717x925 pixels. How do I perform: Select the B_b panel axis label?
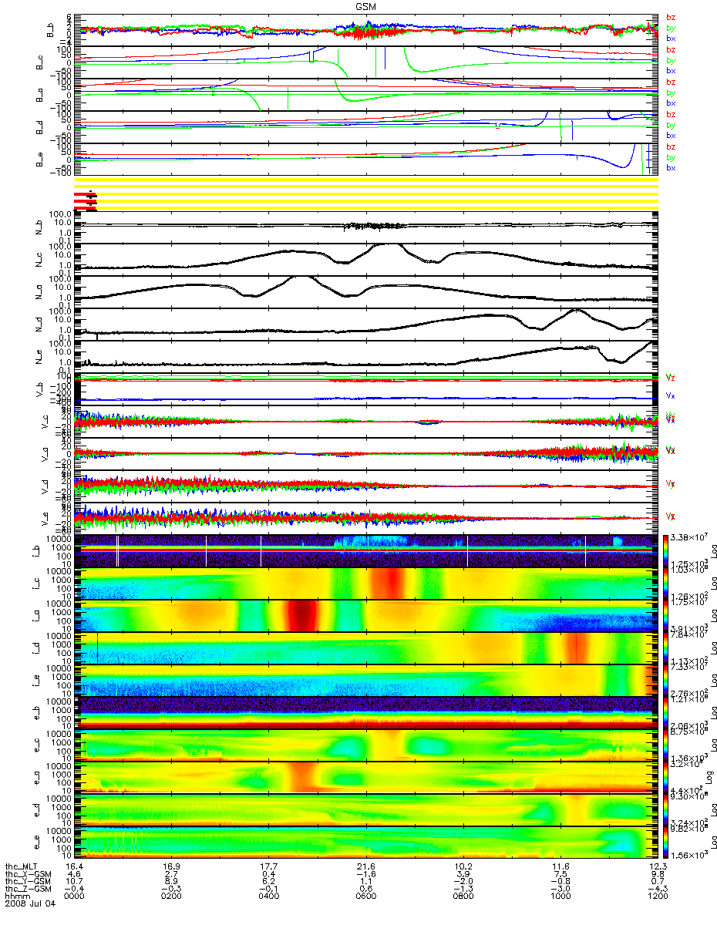click(x=50, y=30)
